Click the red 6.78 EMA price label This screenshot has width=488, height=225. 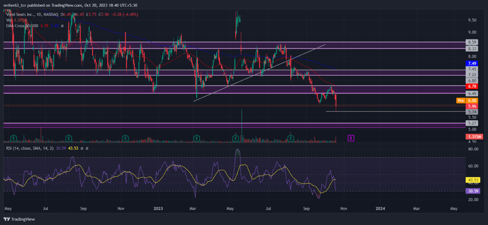pyautogui.click(x=472, y=86)
